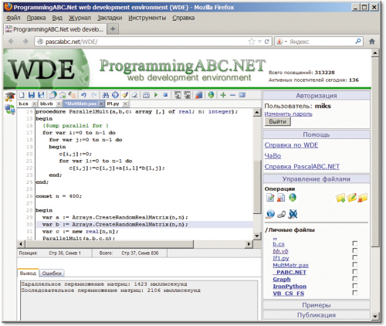Click the edit file icon under Операции
This screenshot has height=326, width=386.
(270, 198)
